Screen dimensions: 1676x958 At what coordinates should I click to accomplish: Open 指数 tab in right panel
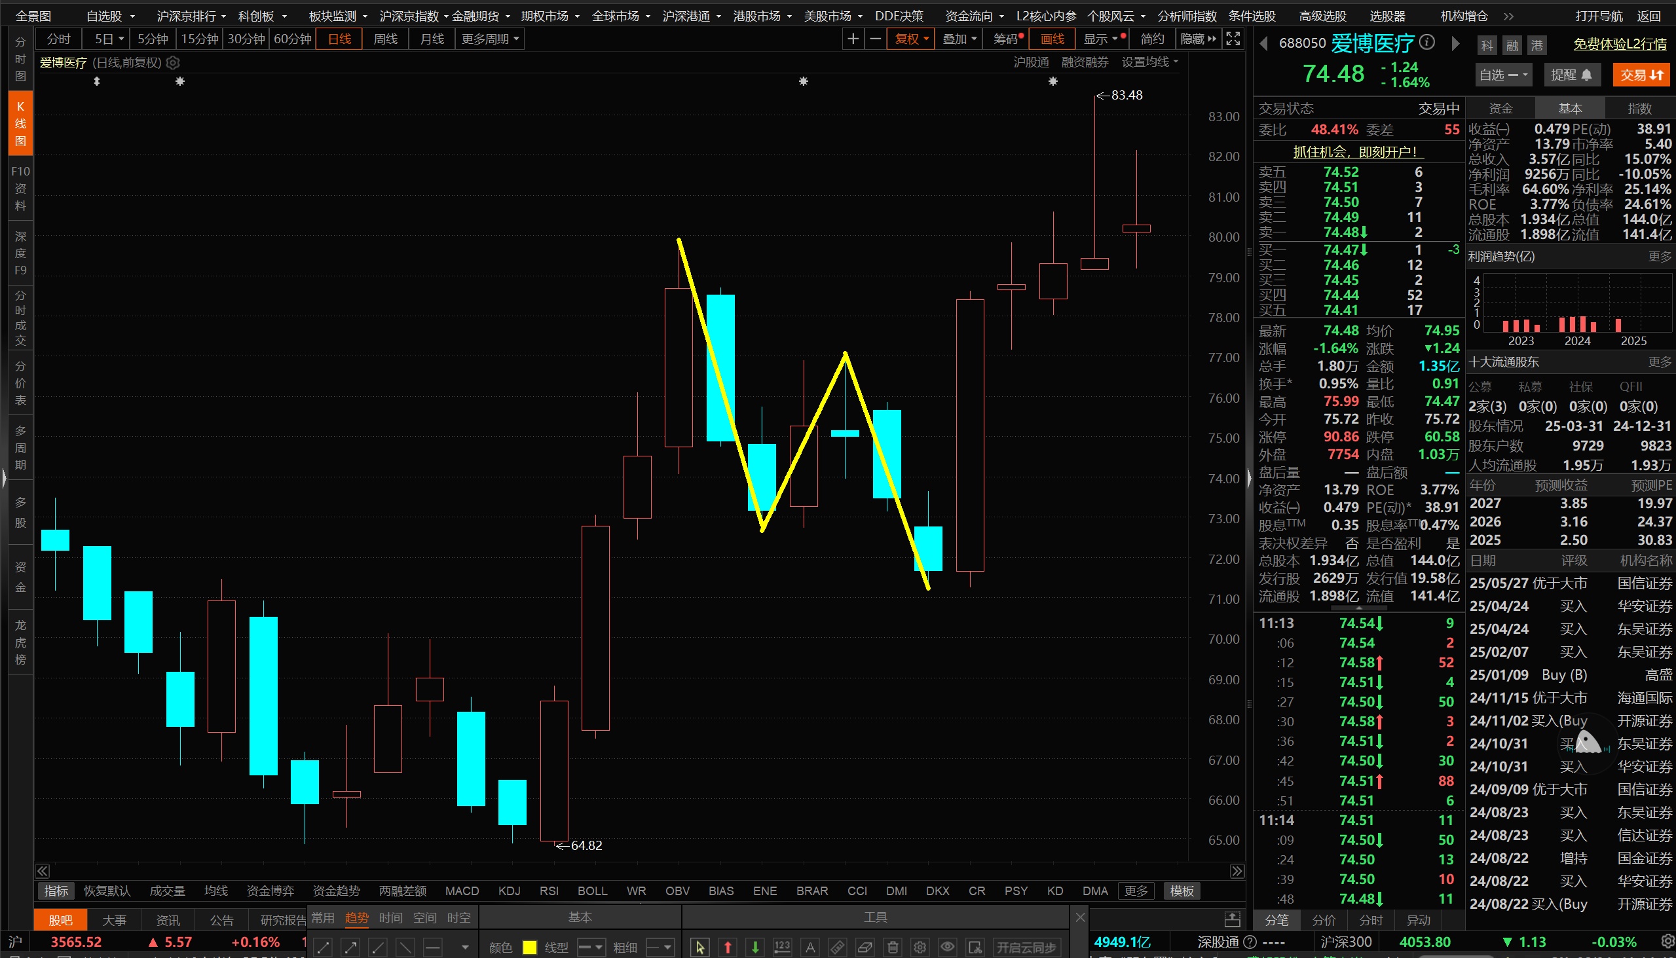point(1639,109)
